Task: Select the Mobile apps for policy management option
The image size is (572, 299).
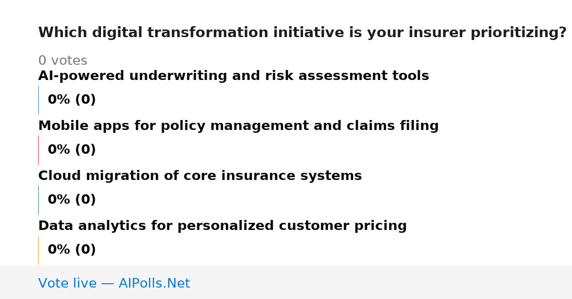Action: point(238,126)
